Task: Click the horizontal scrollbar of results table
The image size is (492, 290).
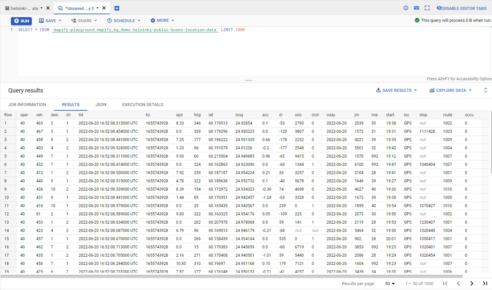Action: click(231, 276)
